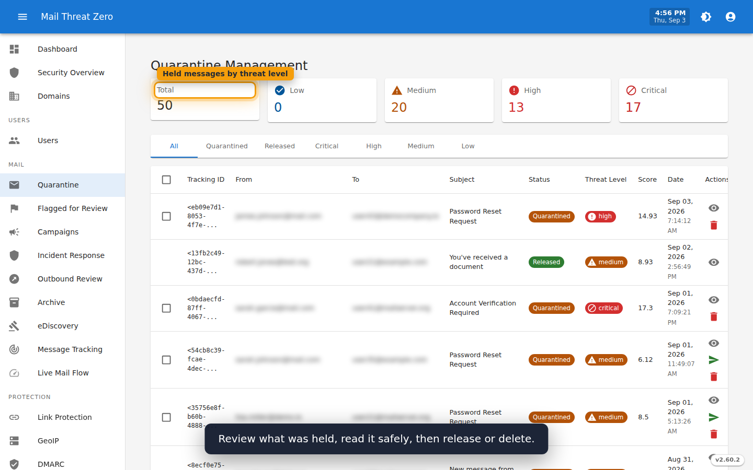Switch to the Quarantined tab
Image resolution: width=753 pixels, height=470 pixels.
click(x=227, y=146)
